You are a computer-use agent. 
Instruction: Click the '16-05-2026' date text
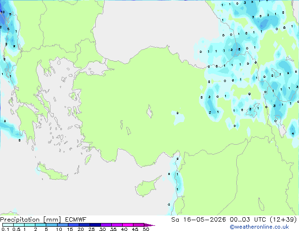(x=204, y=220)
